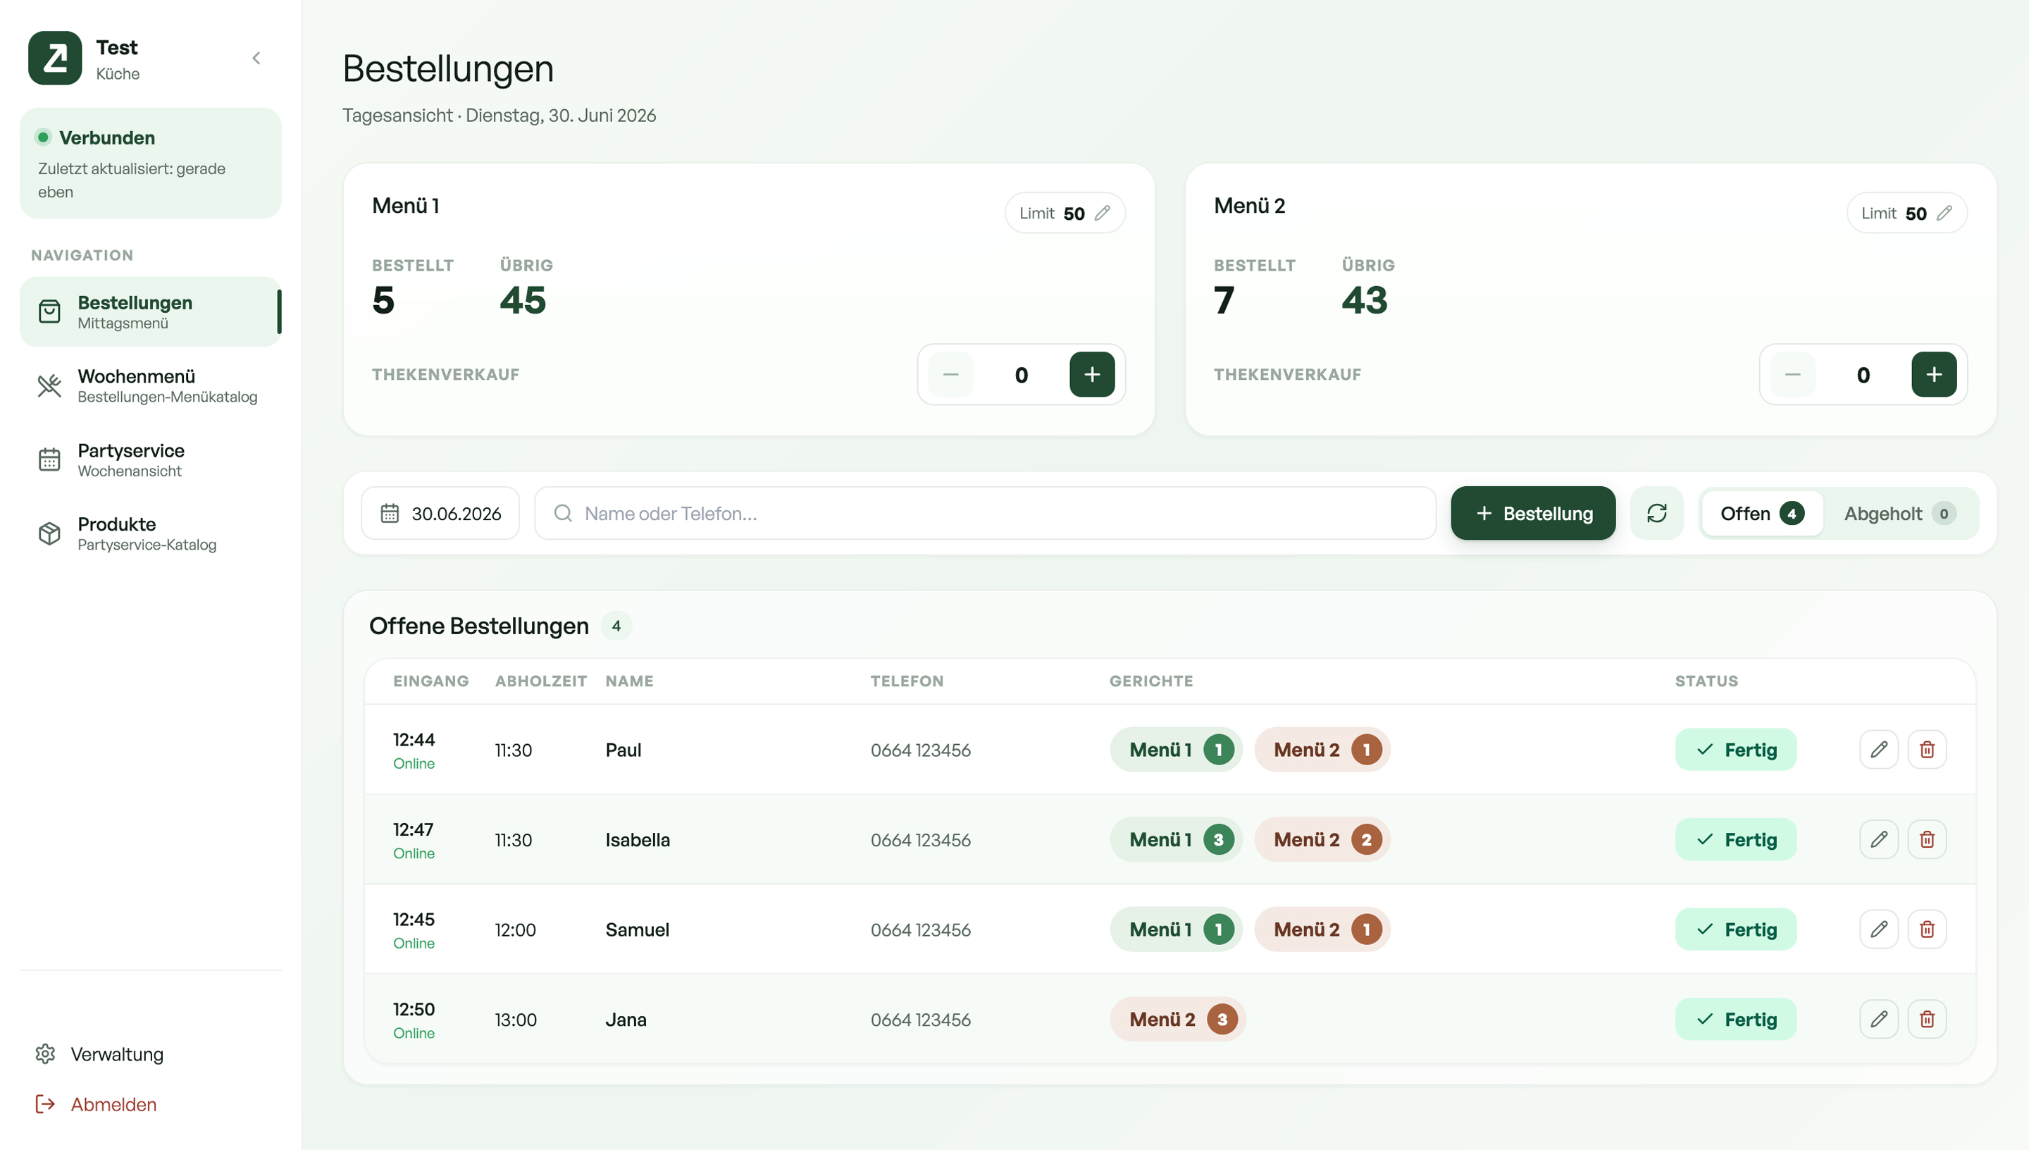Viewport: 2029px width, 1150px height.
Task: Edit the Menü 2 limit pencil icon
Action: tap(1944, 214)
